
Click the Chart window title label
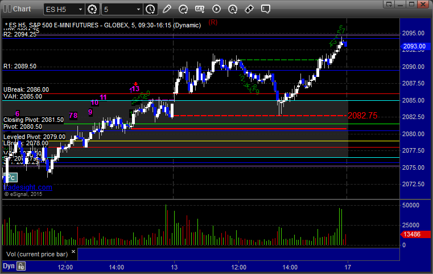coord(22,9)
